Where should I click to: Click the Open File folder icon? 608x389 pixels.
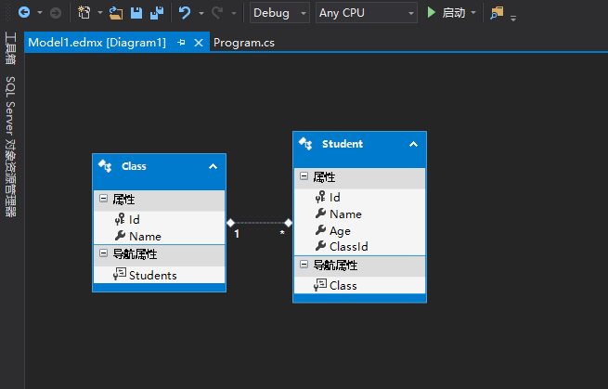115,13
